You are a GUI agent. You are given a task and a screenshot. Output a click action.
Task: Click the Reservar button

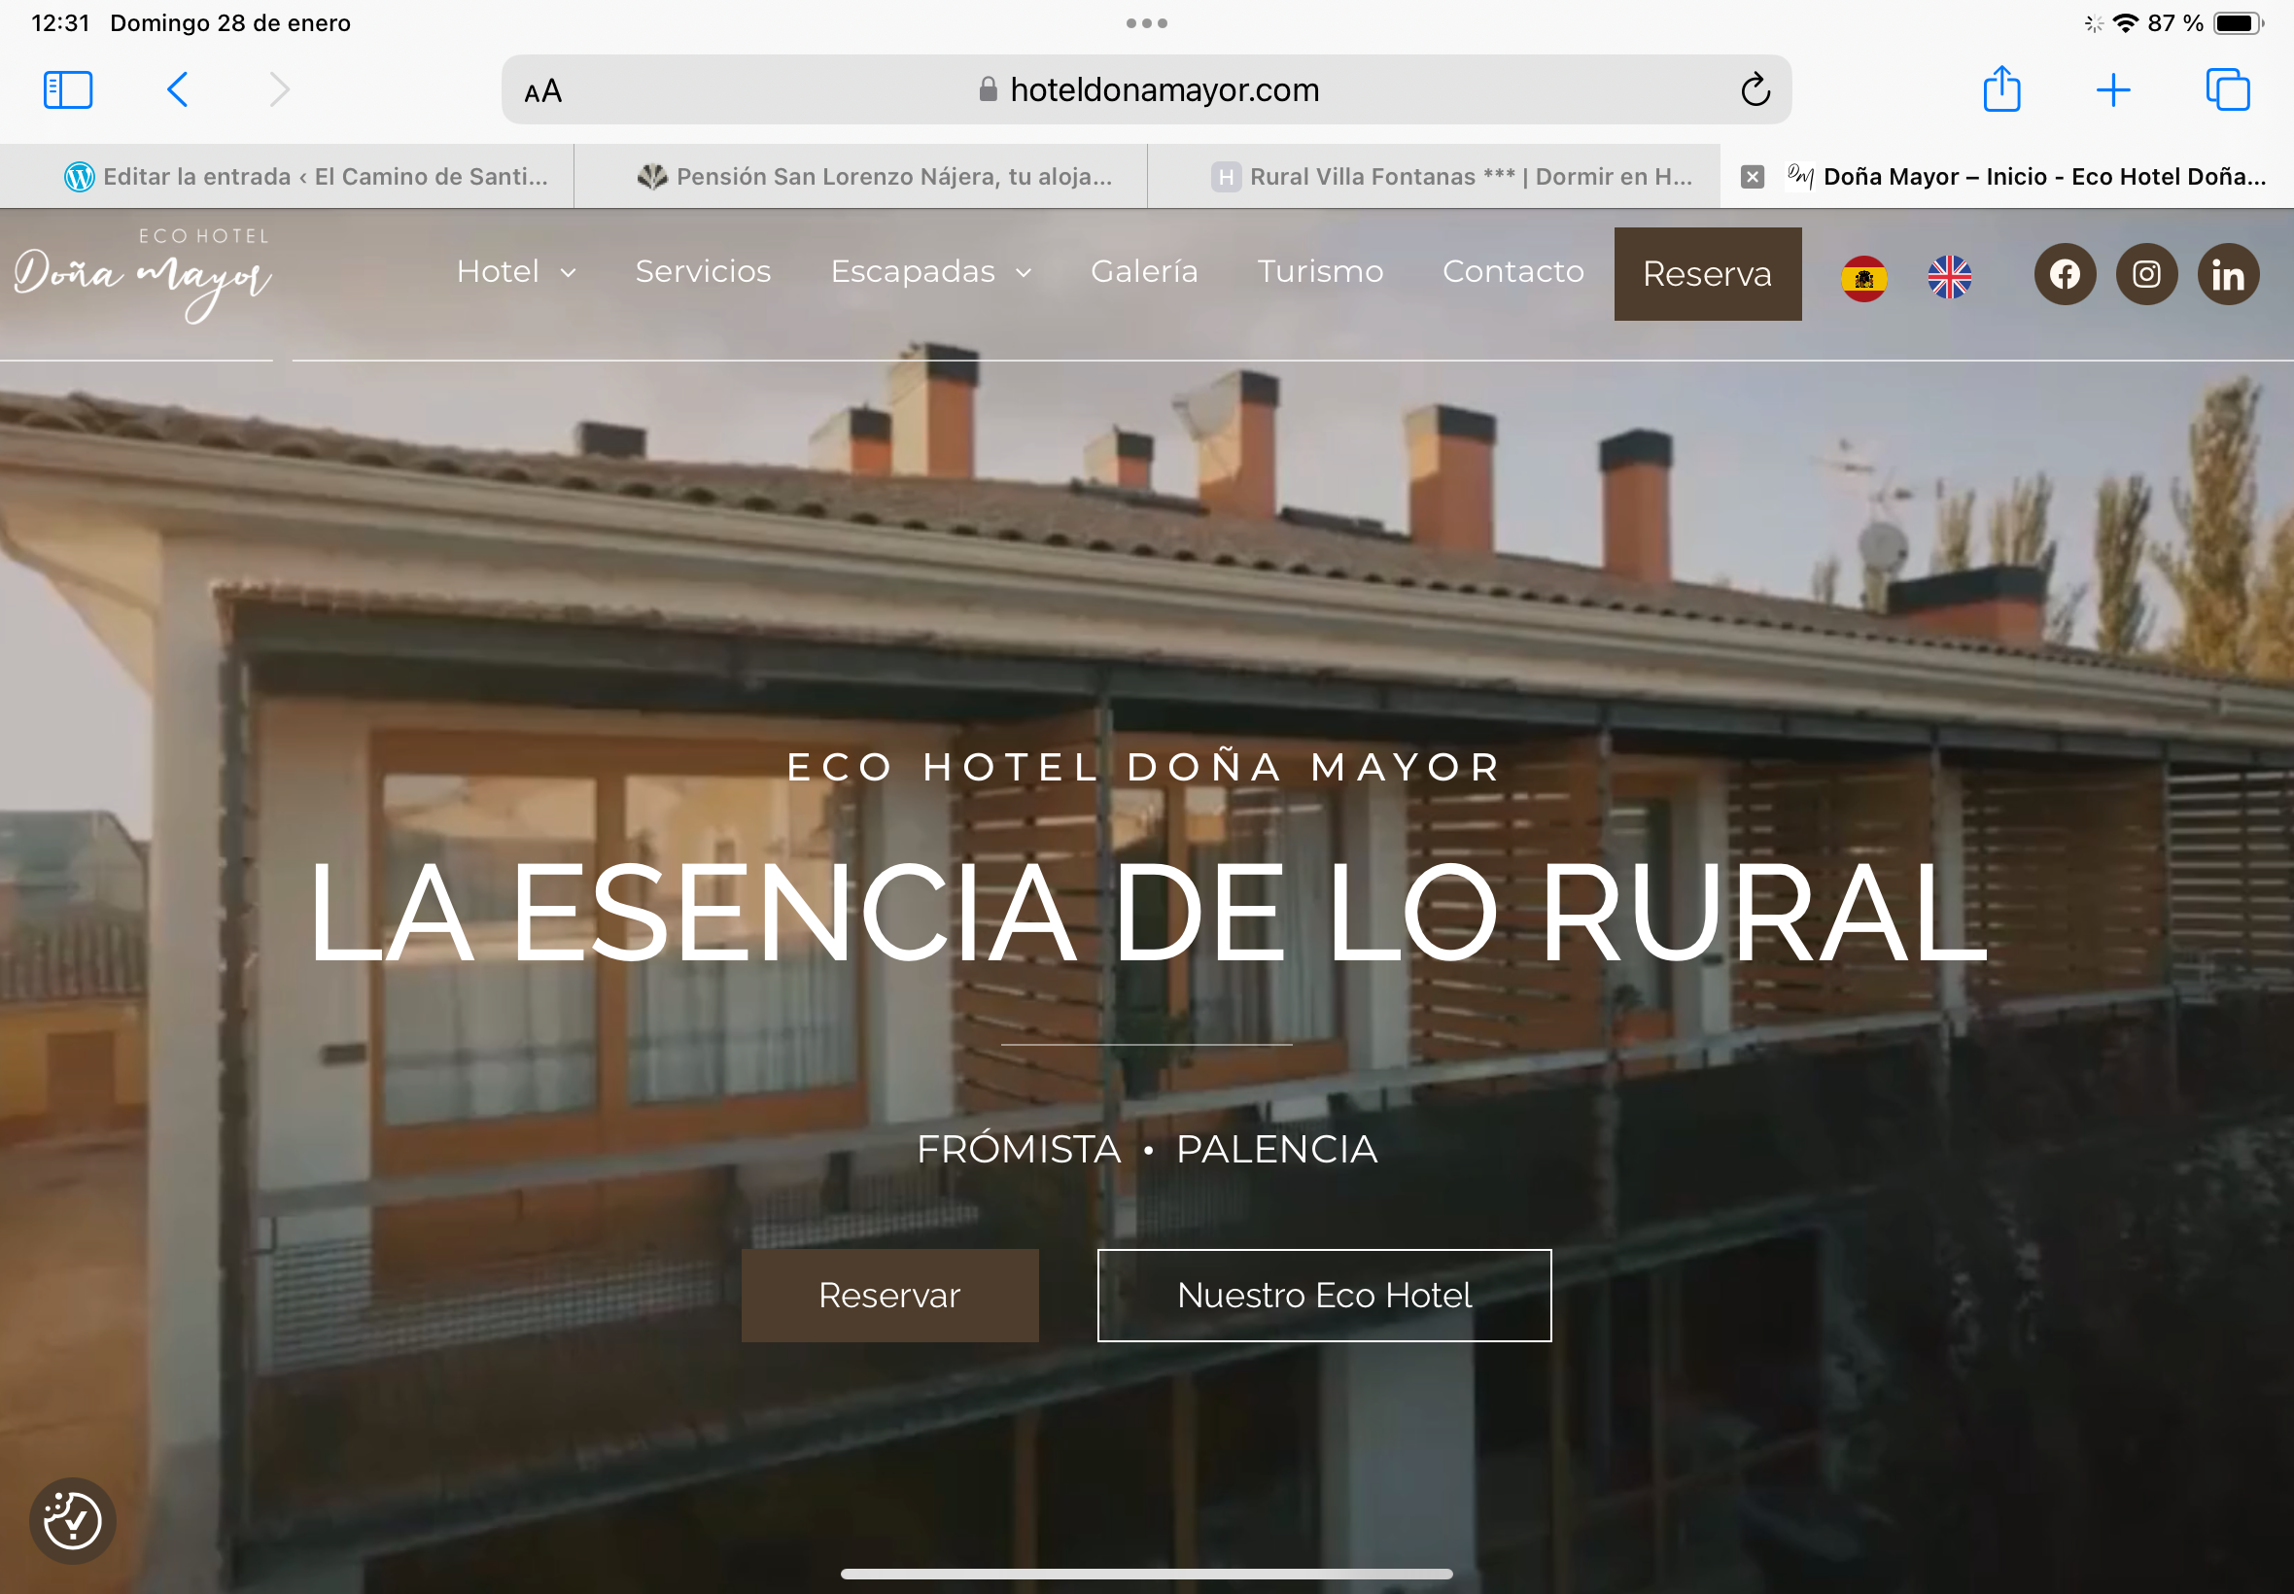coord(888,1296)
